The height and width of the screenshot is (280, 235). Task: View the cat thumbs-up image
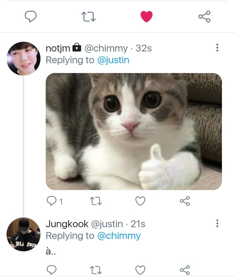pyautogui.click(x=134, y=131)
